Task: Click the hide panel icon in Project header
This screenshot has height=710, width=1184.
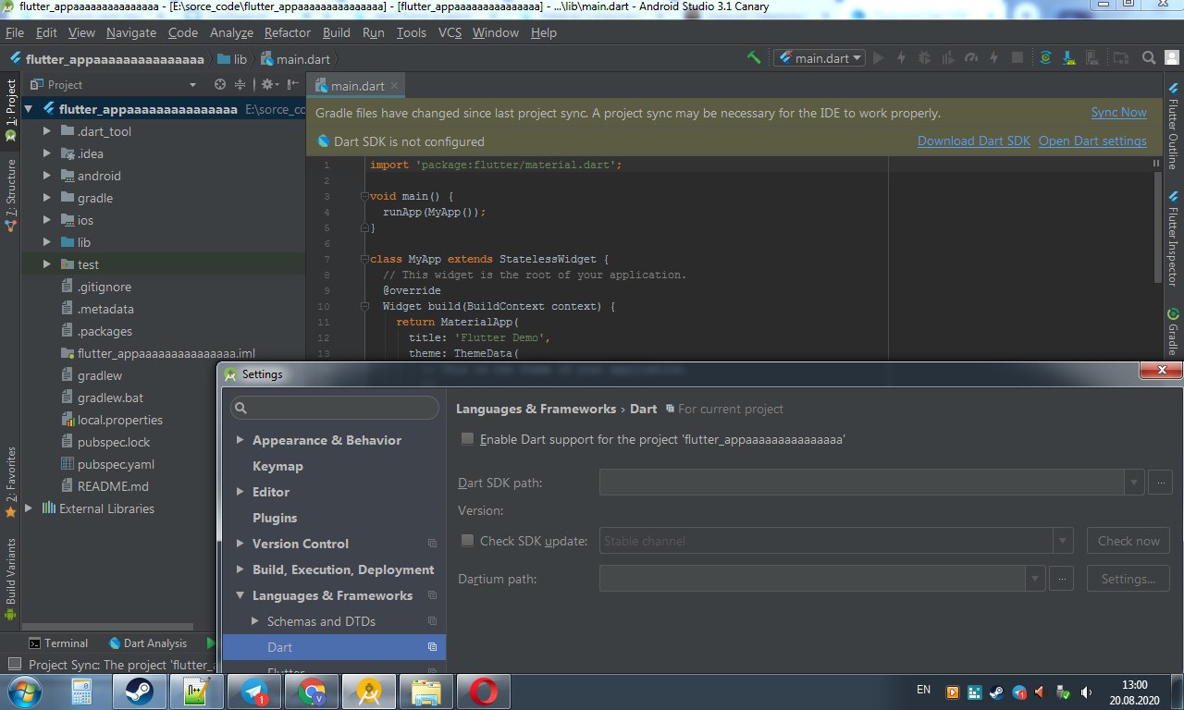Action: click(293, 84)
